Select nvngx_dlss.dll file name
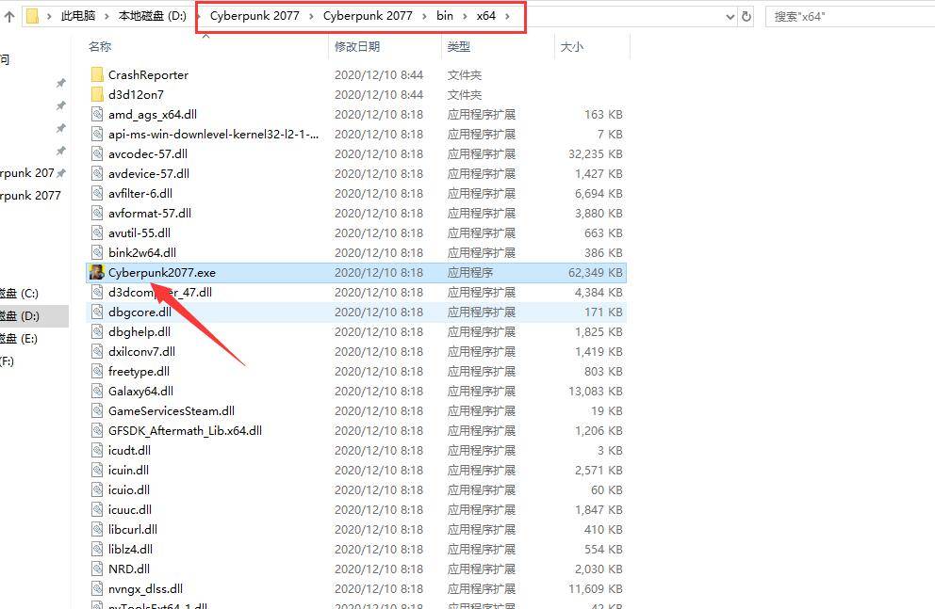Image resolution: width=935 pixels, height=609 pixels. coord(145,588)
